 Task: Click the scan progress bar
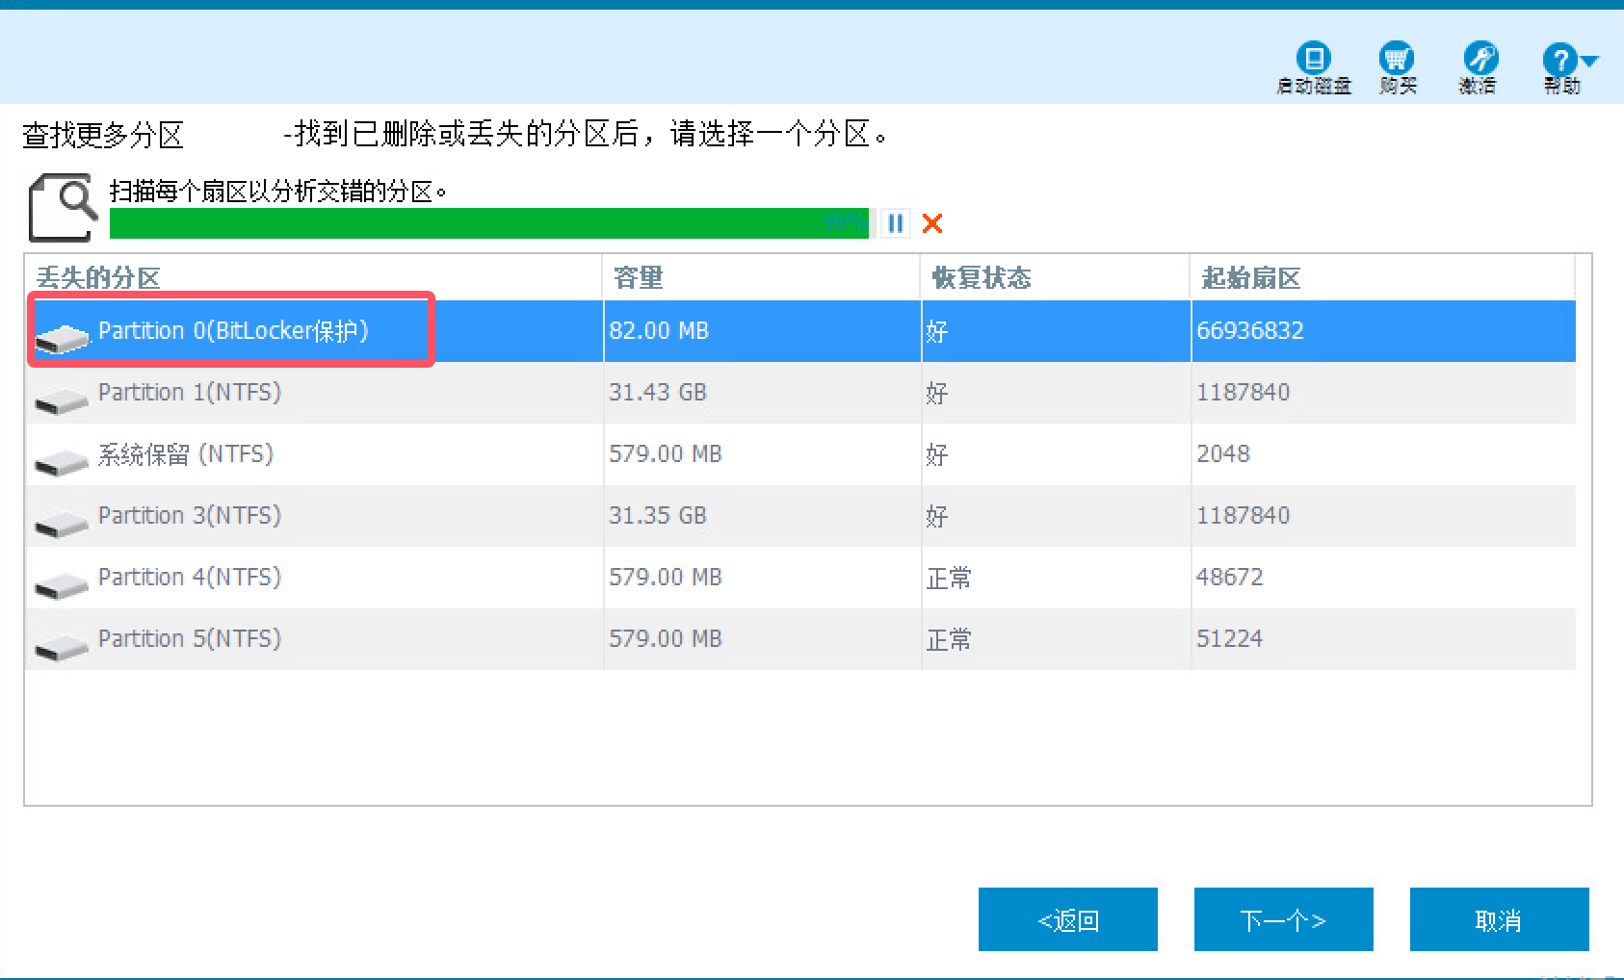(488, 223)
